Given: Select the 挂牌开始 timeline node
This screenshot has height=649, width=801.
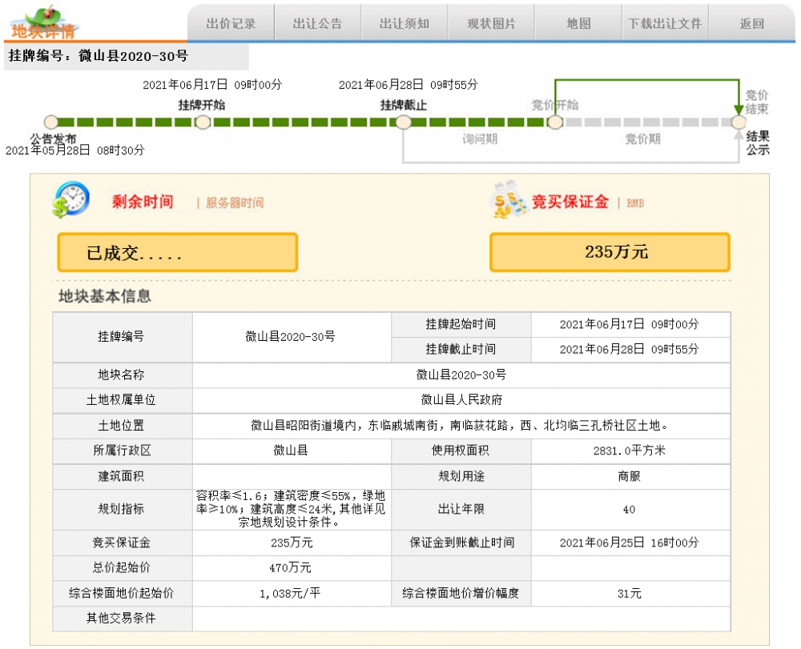Looking at the screenshot, I should pyautogui.click(x=203, y=122).
